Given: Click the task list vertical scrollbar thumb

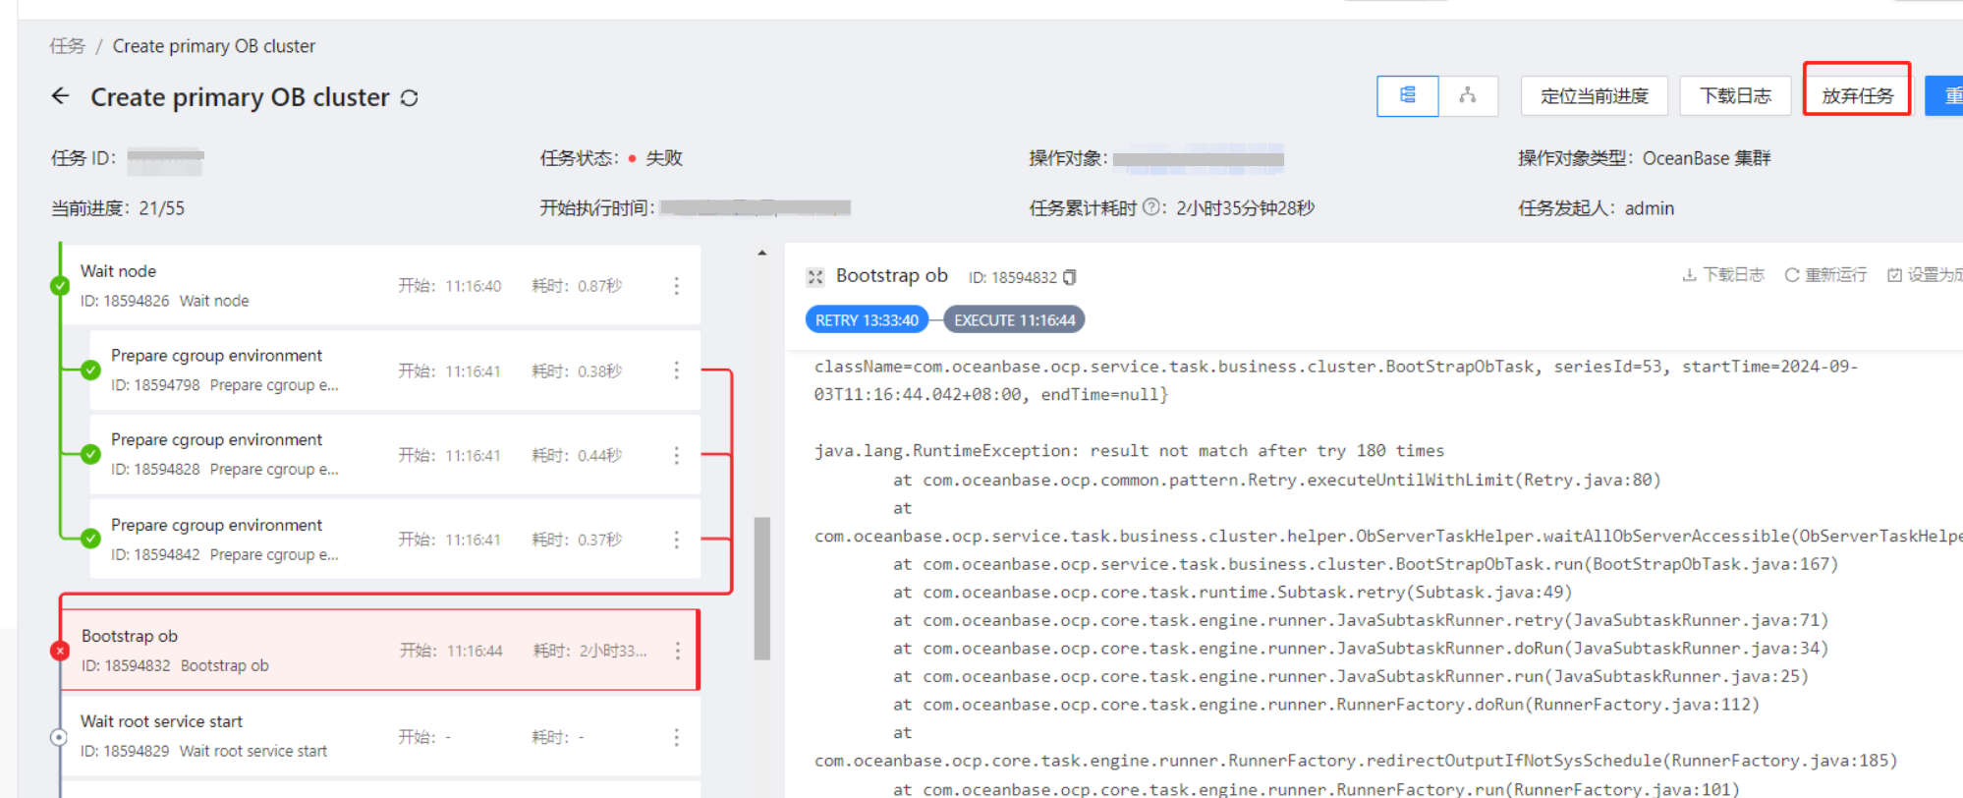Looking at the screenshot, I should click(761, 588).
